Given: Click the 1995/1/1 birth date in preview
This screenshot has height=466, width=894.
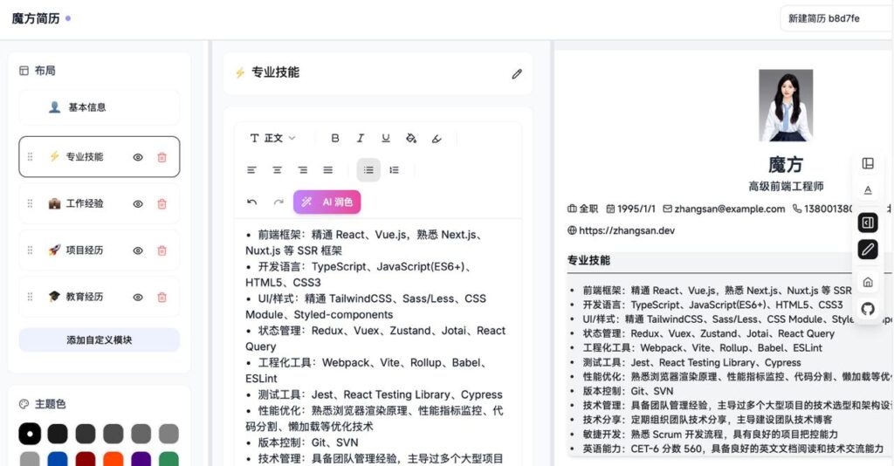Looking at the screenshot, I should 636,209.
